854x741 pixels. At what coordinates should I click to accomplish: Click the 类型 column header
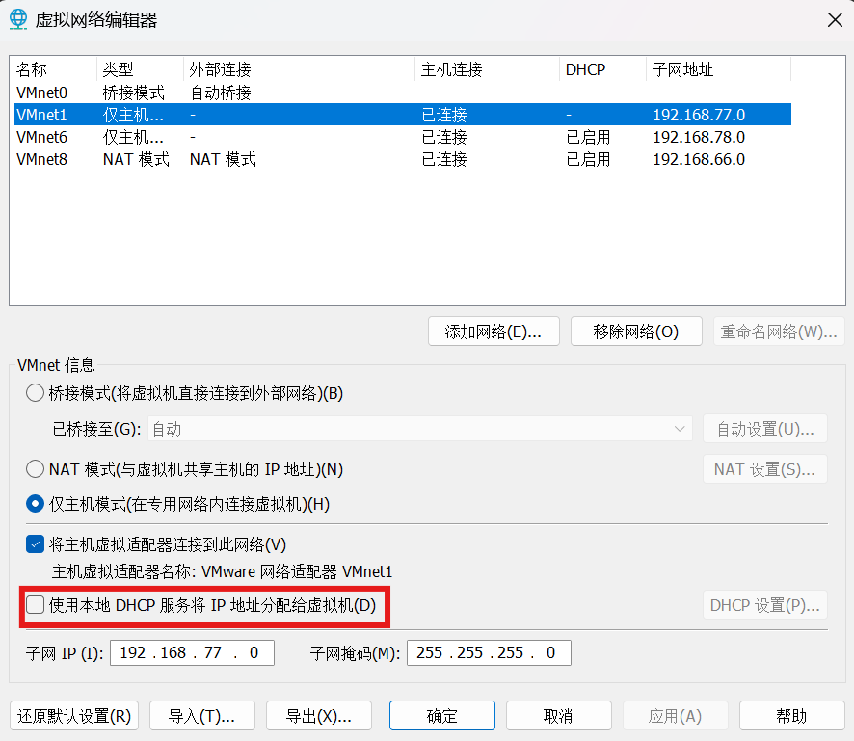point(140,69)
